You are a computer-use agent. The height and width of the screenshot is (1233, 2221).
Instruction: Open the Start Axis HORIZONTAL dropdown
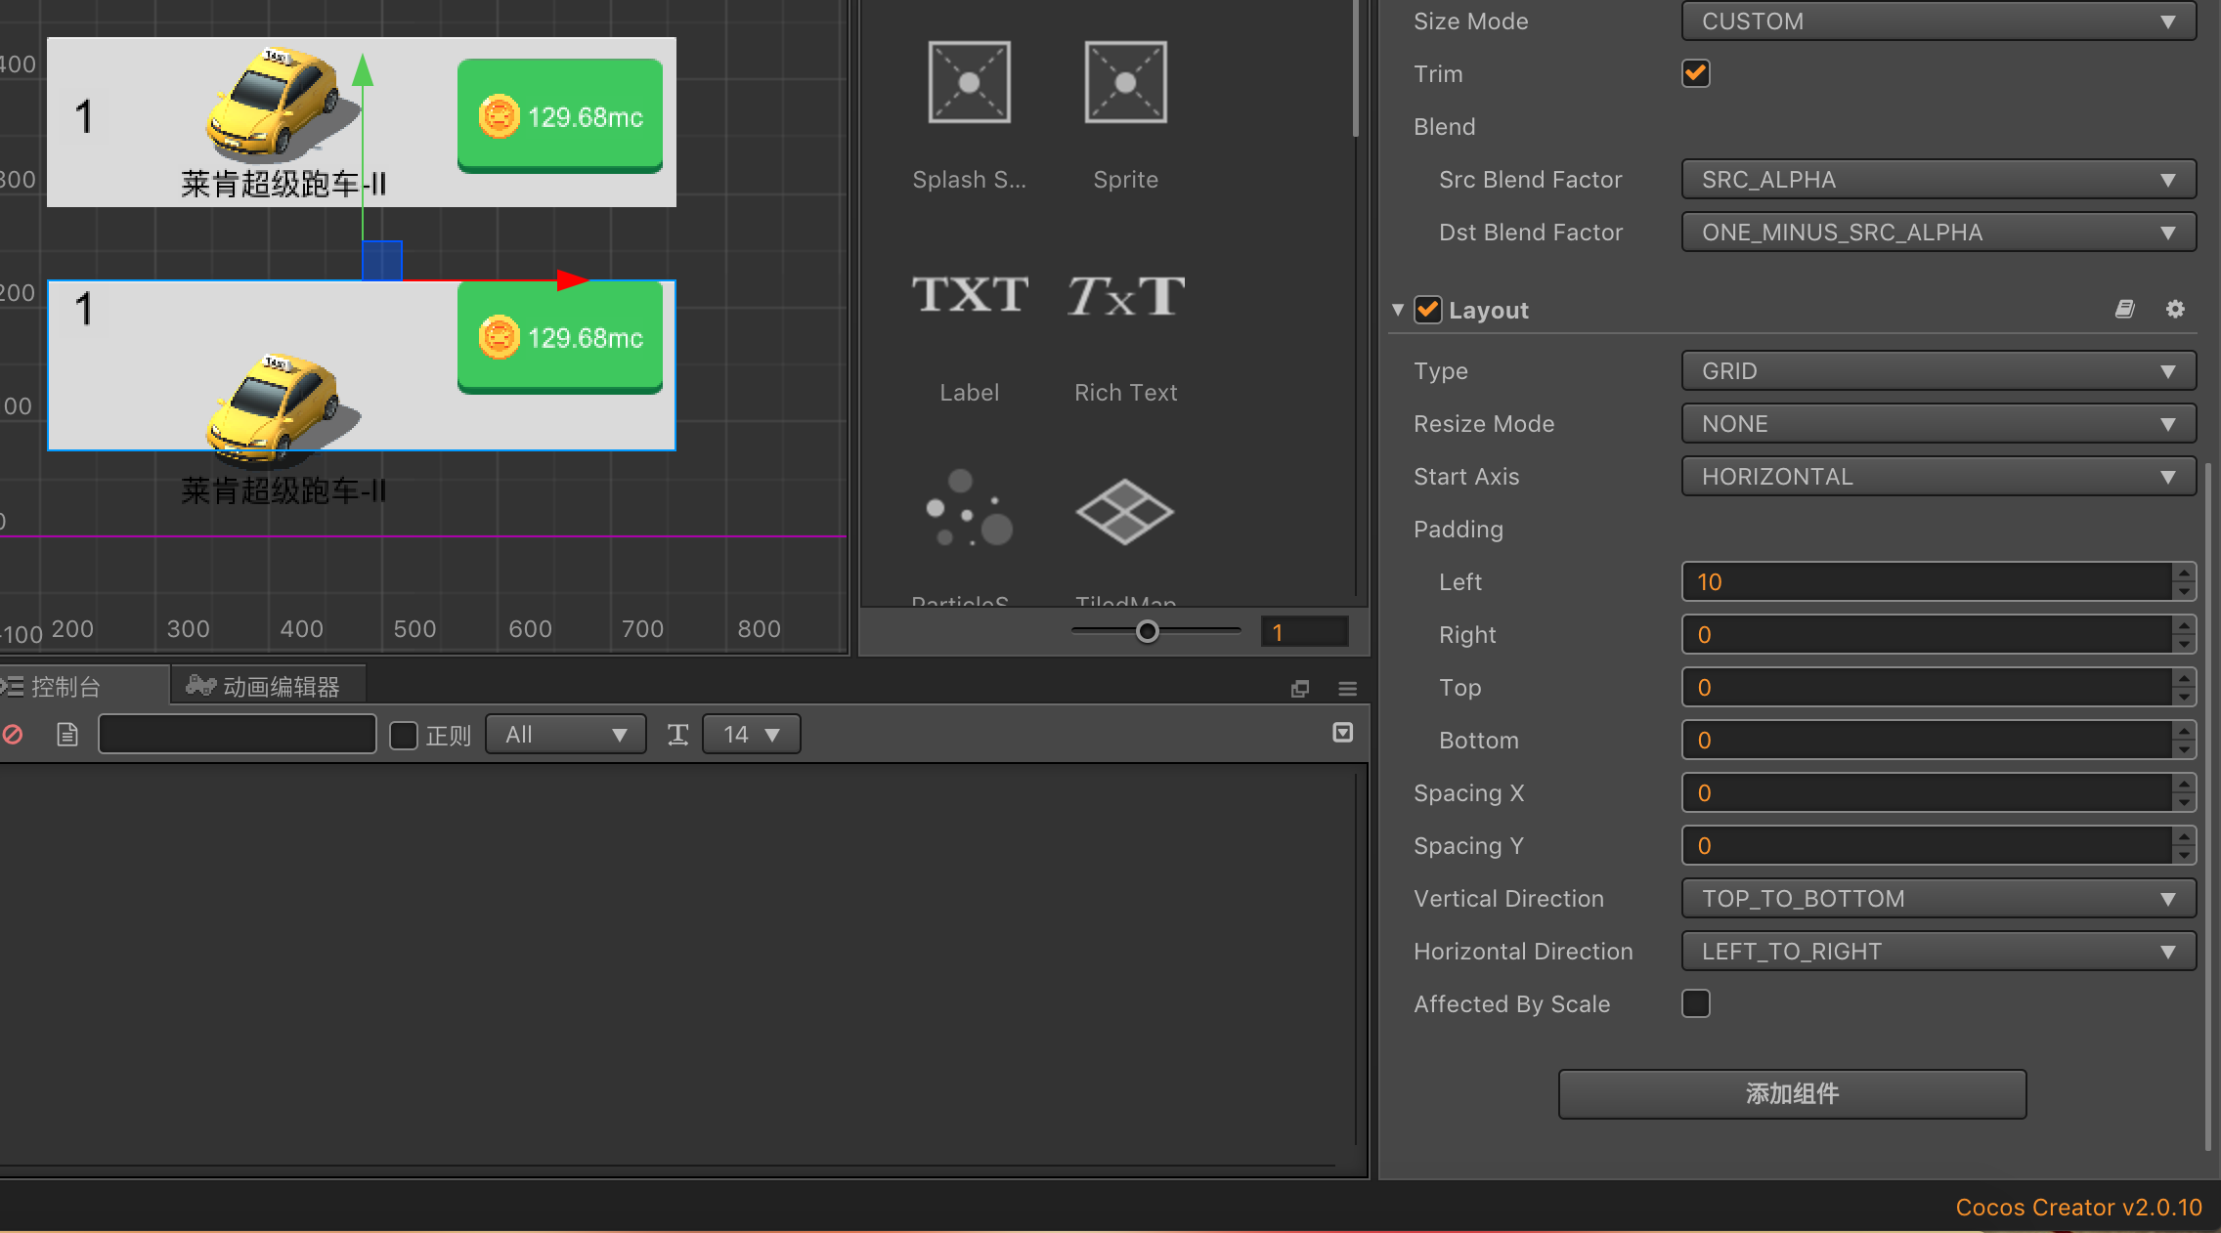[1938, 477]
